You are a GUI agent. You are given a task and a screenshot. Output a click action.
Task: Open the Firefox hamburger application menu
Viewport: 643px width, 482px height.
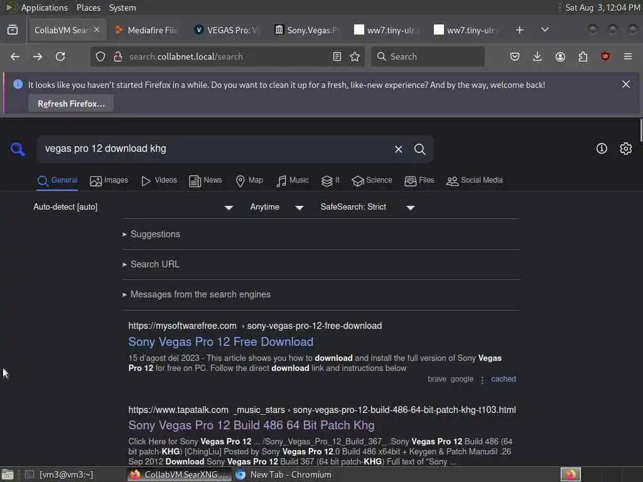[x=628, y=56]
